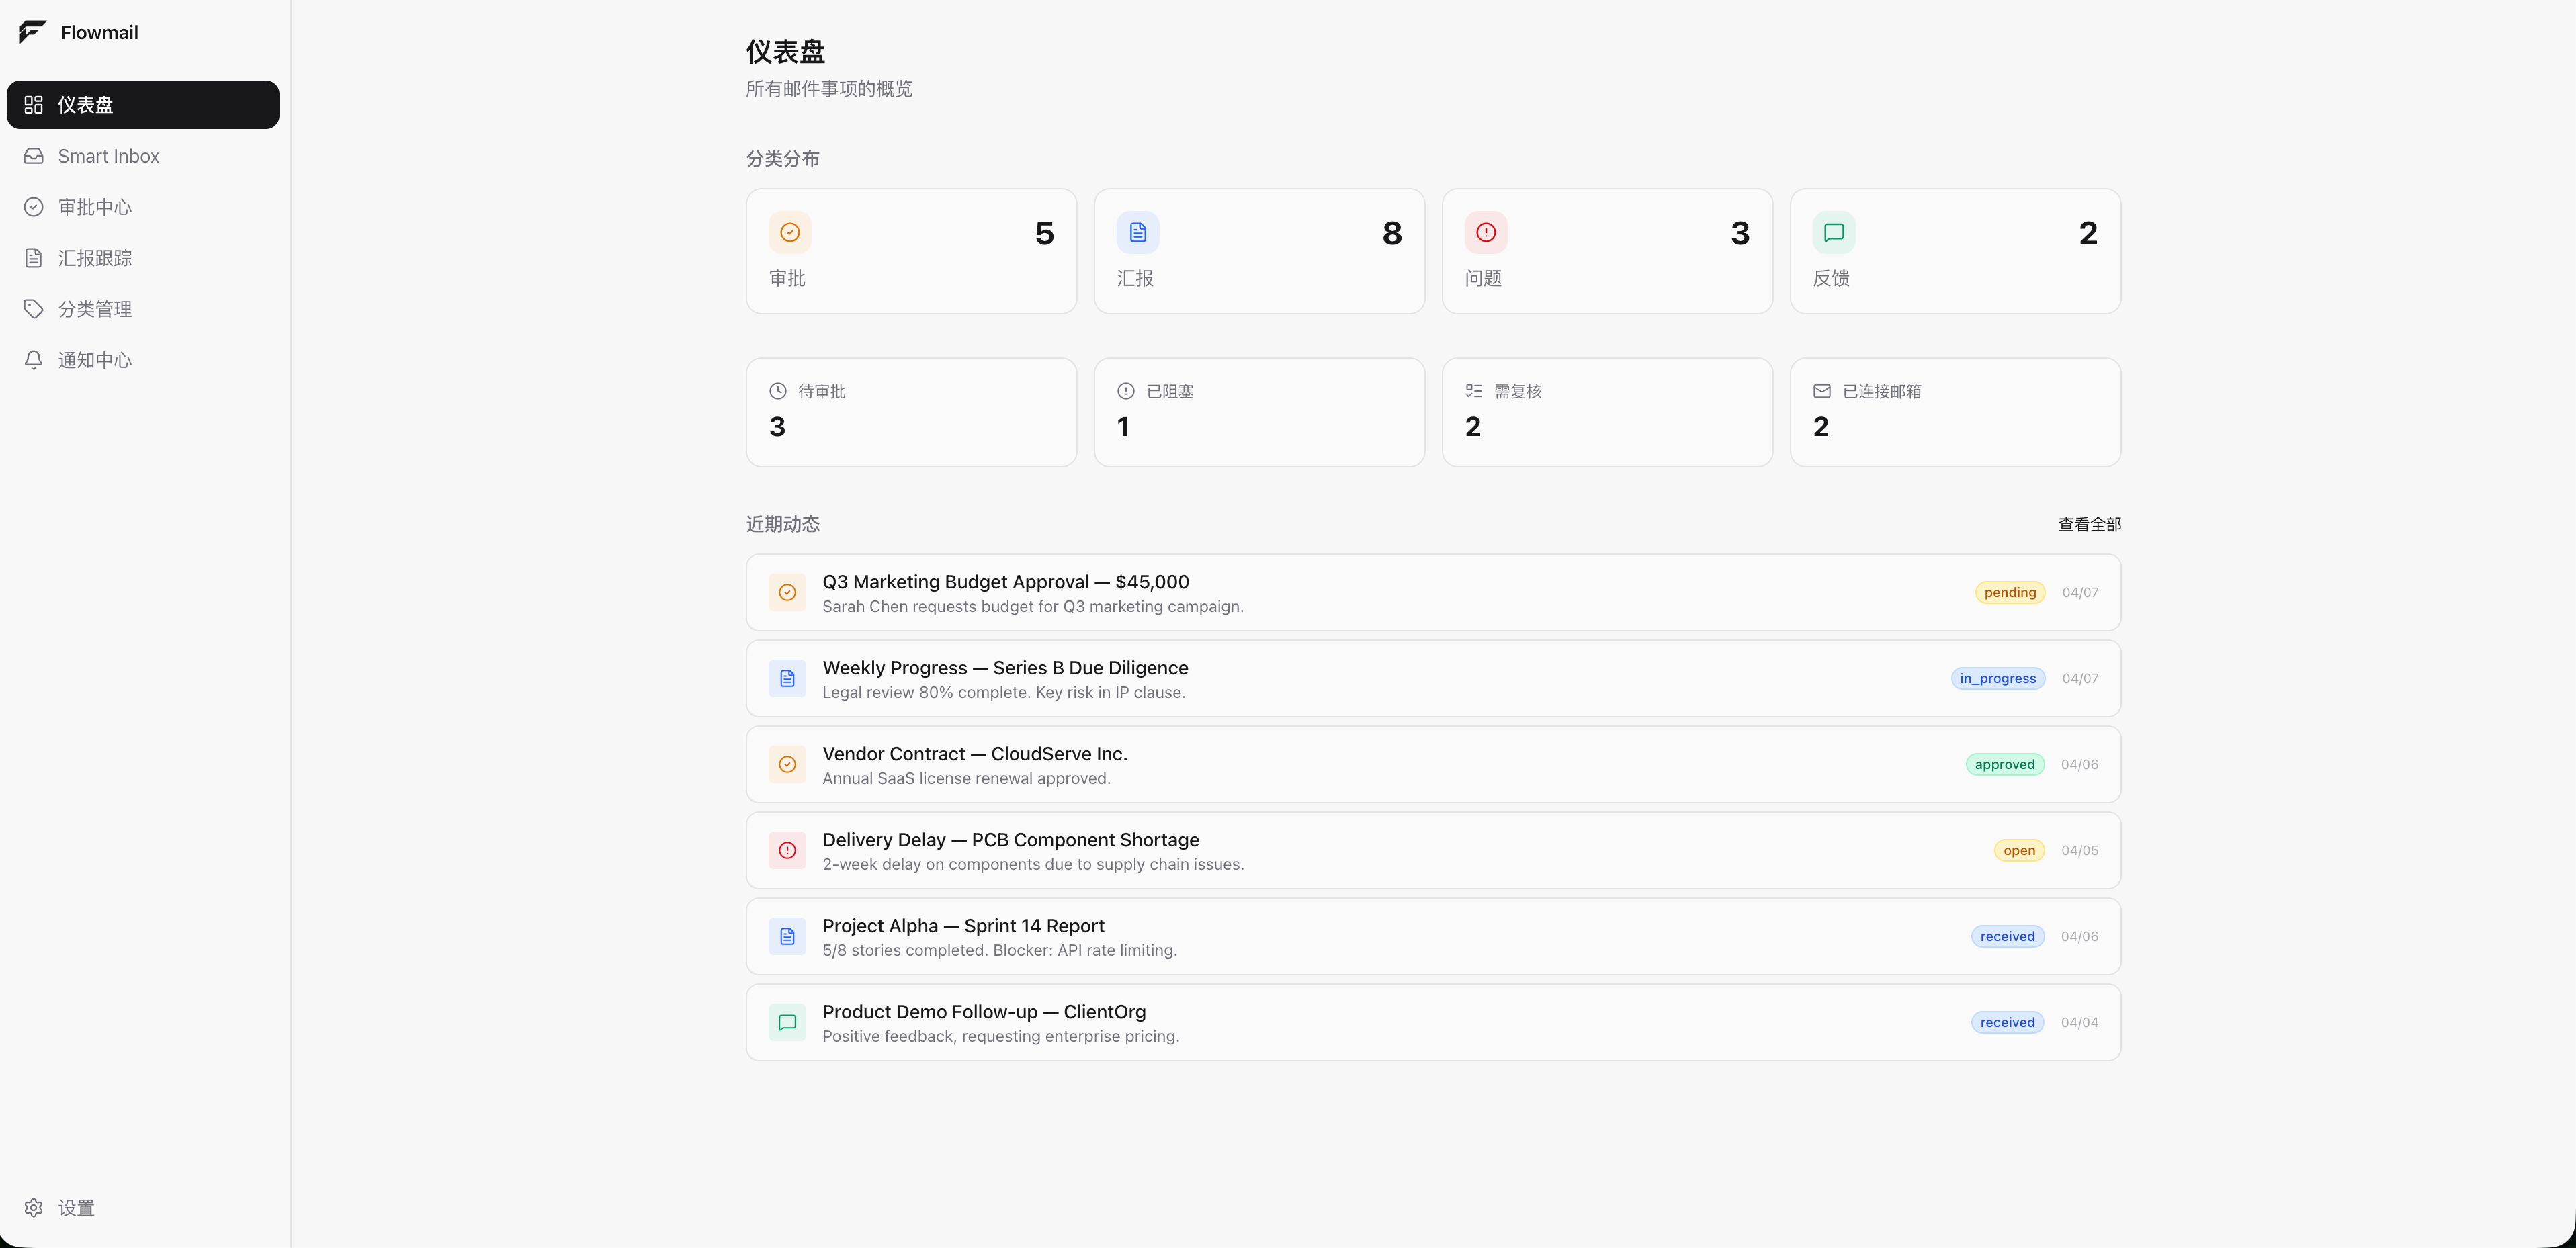Select the 需复核 stat card

click(x=1606, y=412)
